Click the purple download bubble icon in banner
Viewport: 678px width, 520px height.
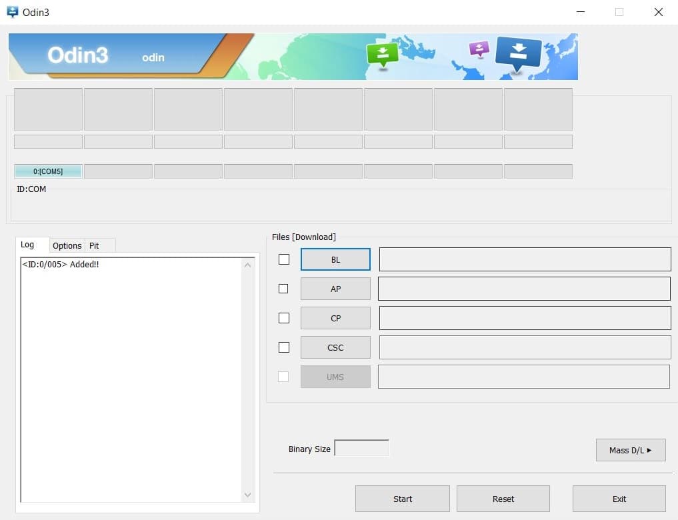(479, 49)
